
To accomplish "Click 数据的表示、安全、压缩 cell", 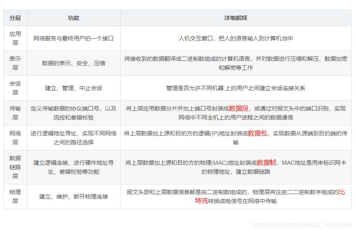I will (x=74, y=63).
